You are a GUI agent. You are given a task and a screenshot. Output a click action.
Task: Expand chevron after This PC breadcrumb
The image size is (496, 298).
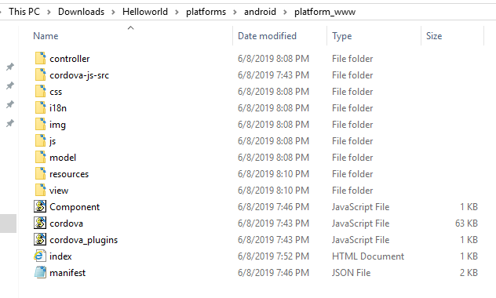tap(49, 13)
